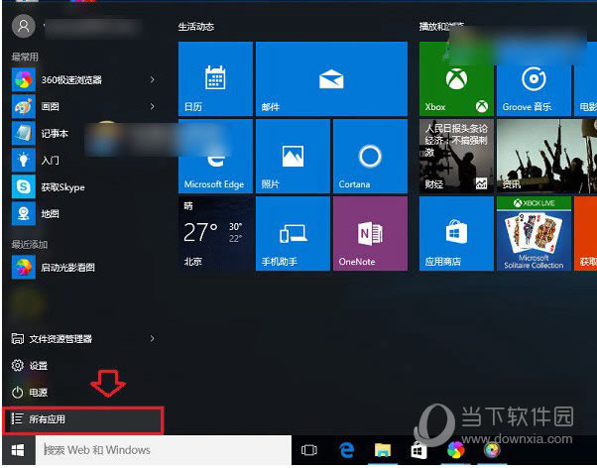Open 财经 finance news tile
The image size is (597, 468).
(x=456, y=156)
